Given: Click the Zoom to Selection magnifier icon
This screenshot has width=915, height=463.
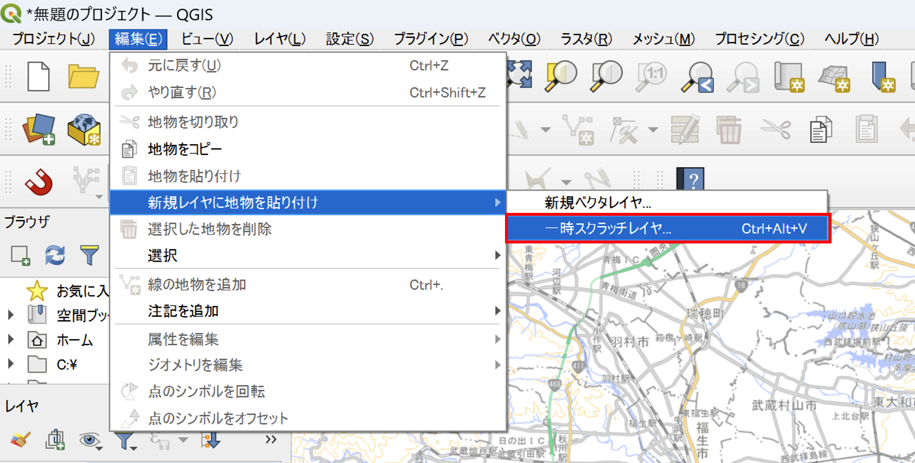Looking at the screenshot, I should pyautogui.click(x=561, y=76).
